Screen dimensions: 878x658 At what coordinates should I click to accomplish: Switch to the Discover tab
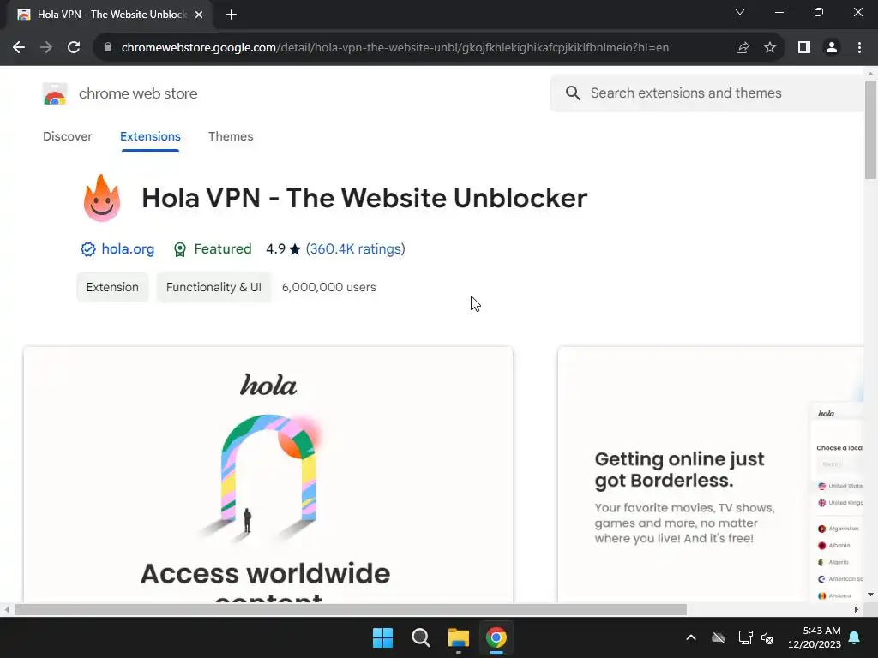pyautogui.click(x=67, y=136)
